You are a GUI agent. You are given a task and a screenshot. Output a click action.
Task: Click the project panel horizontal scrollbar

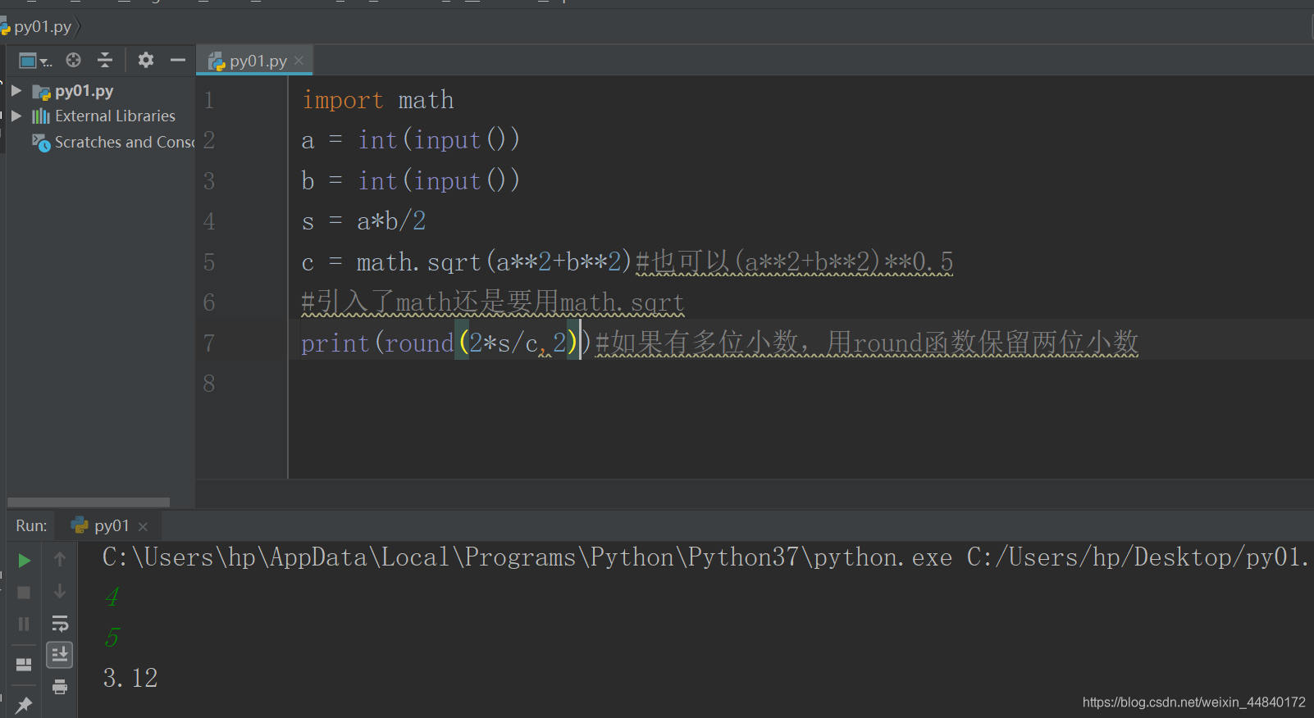[x=89, y=502]
